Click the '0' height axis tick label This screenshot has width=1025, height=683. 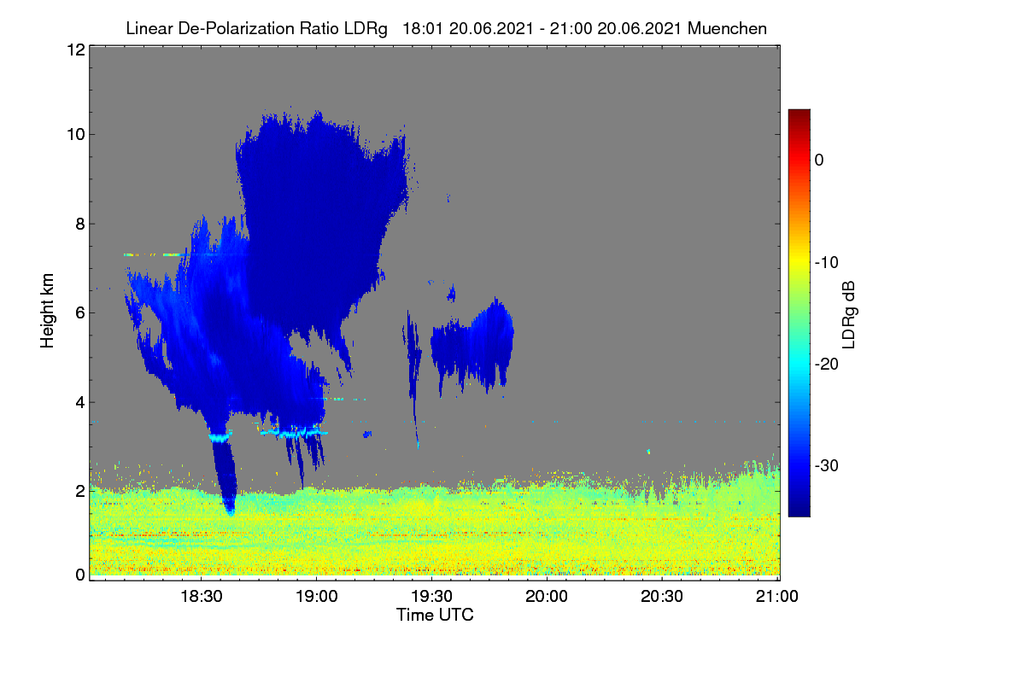[79, 575]
